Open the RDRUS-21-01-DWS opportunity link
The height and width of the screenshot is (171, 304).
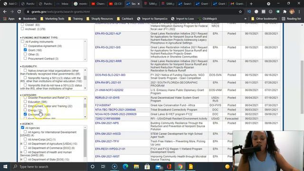[x=107, y=98]
